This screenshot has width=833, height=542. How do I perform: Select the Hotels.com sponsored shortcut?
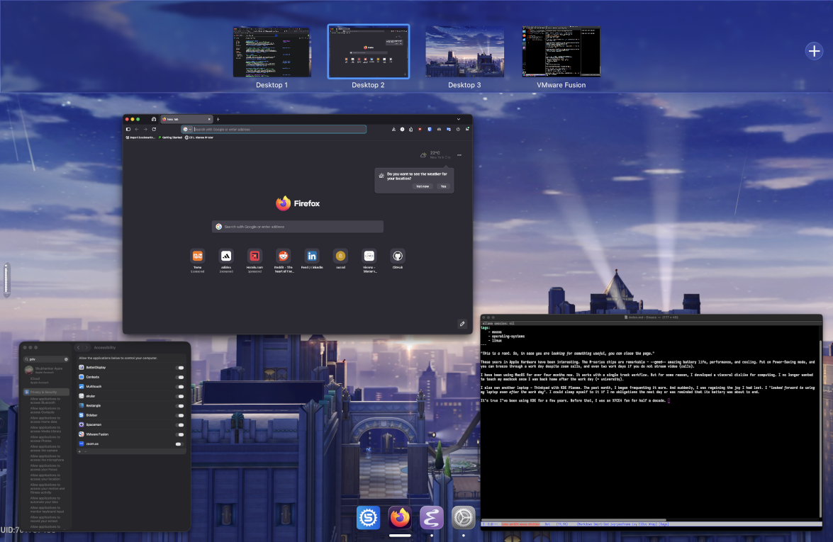pyautogui.click(x=255, y=256)
